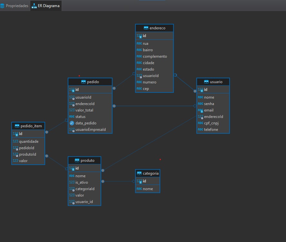Click the pedido table icon
The height and width of the screenshot is (242, 286).
click(x=84, y=82)
